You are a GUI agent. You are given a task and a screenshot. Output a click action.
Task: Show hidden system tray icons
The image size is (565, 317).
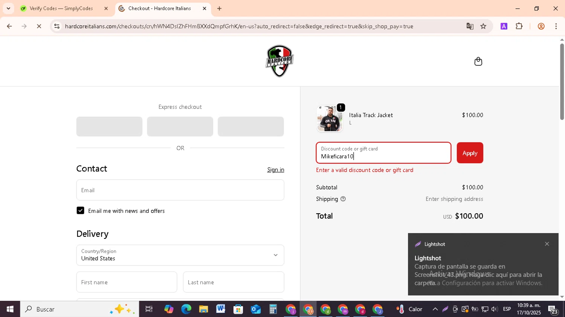[x=435, y=309]
